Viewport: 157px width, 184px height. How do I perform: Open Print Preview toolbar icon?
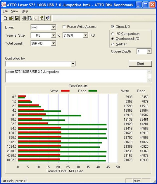[30, 18]
